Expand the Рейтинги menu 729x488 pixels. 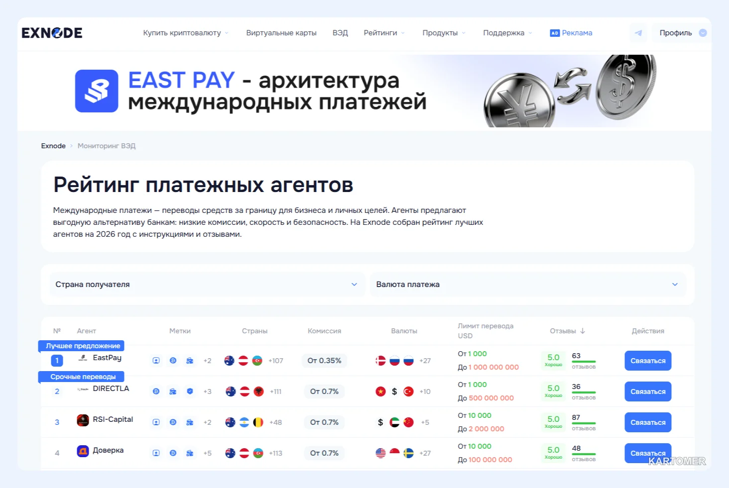(384, 33)
